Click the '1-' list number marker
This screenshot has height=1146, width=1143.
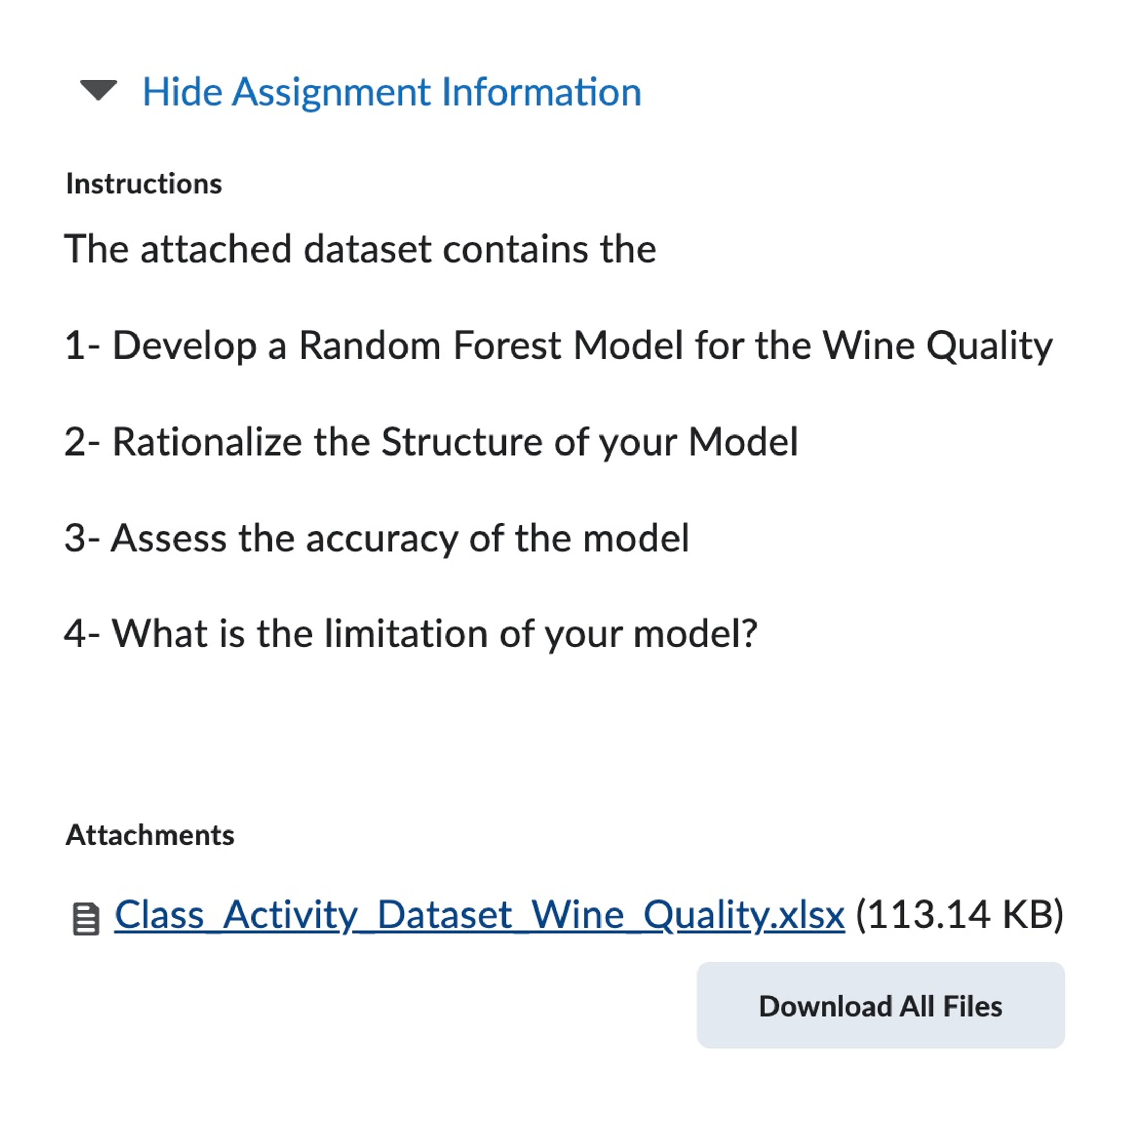81,345
